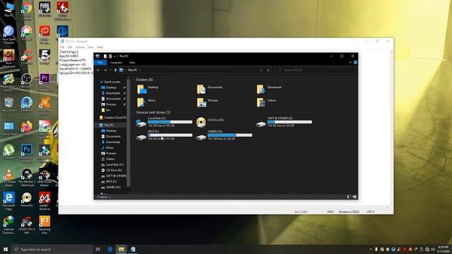Open File tab in File Explorer
Image resolution: width=452 pixels, height=254 pixels.
(x=100, y=63)
